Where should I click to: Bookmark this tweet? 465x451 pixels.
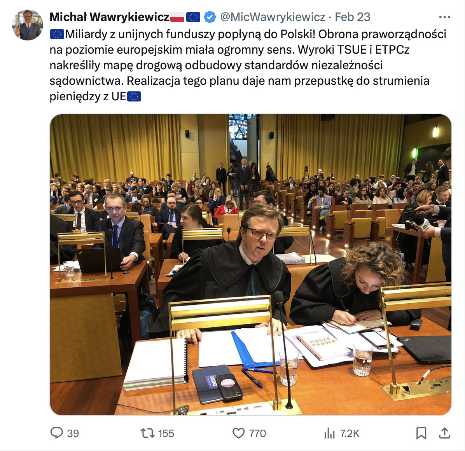pyautogui.click(x=421, y=433)
